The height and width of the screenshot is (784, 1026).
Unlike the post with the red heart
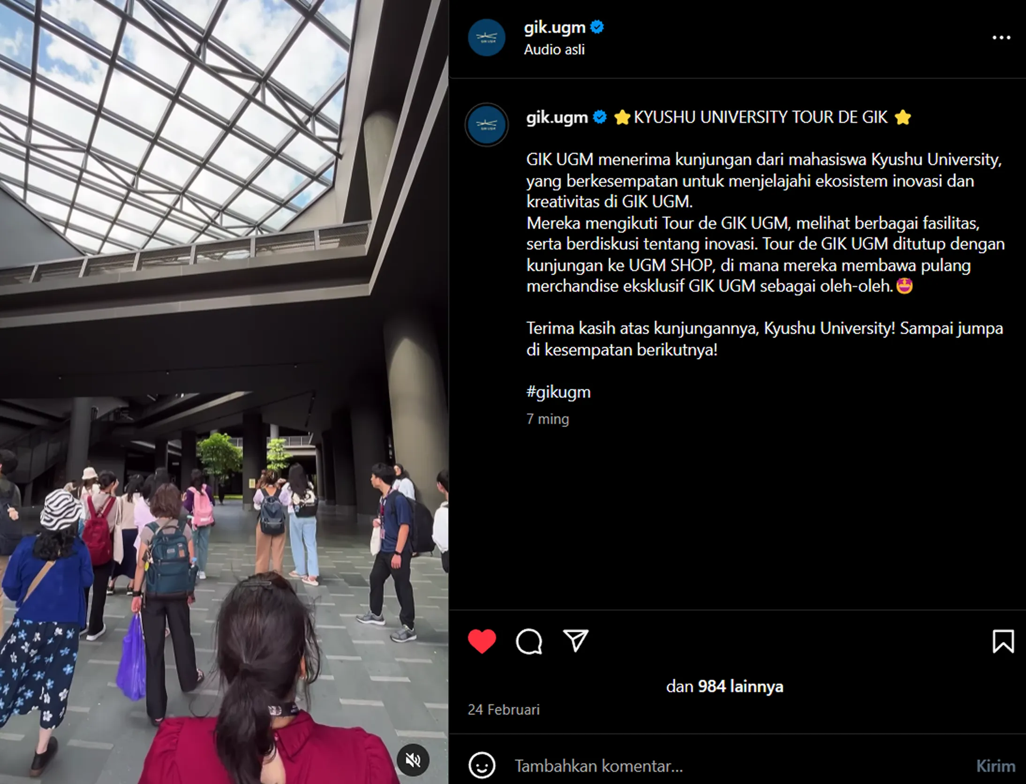tap(482, 641)
